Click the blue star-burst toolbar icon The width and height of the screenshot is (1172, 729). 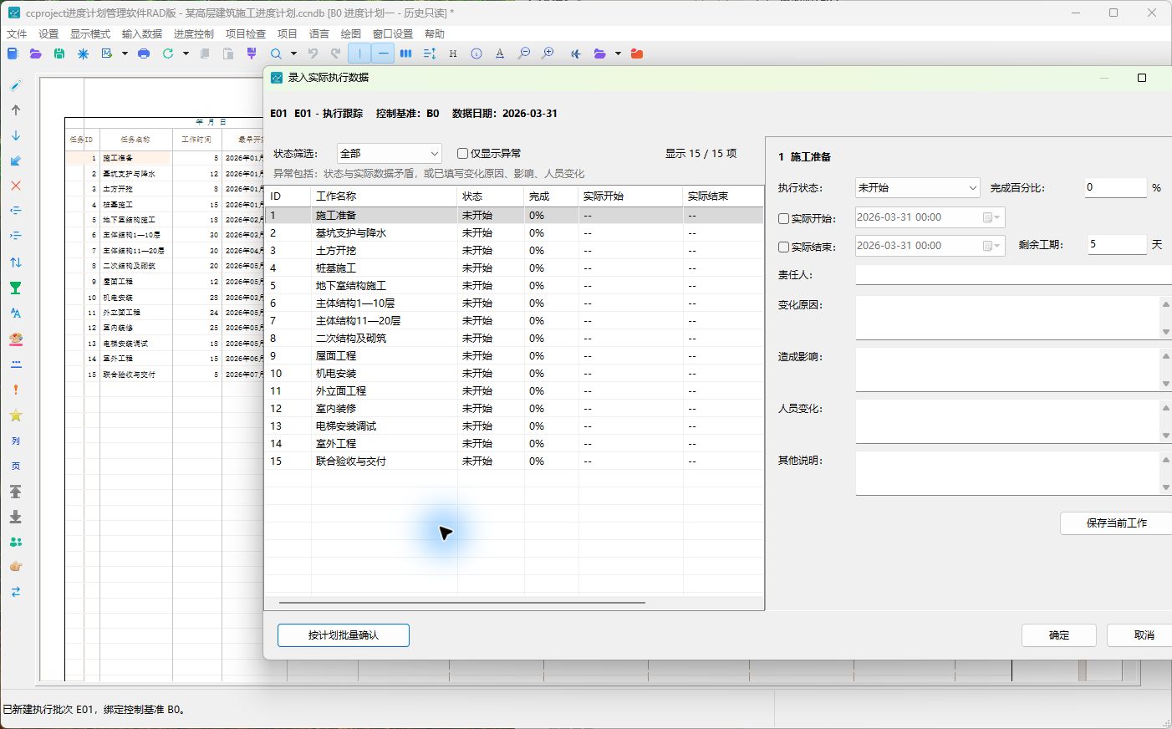tap(83, 54)
